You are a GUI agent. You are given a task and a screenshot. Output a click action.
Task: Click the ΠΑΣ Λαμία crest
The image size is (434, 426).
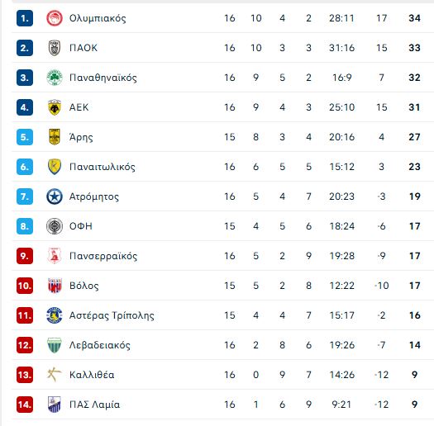55,405
